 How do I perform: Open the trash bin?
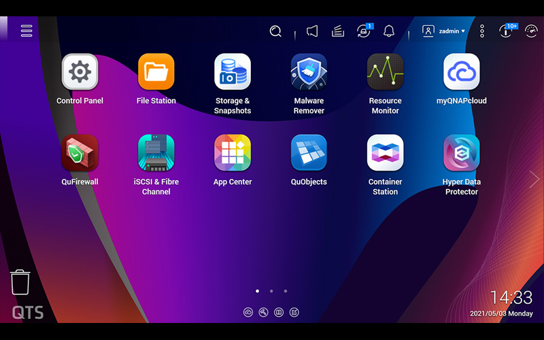[x=20, y=282]
